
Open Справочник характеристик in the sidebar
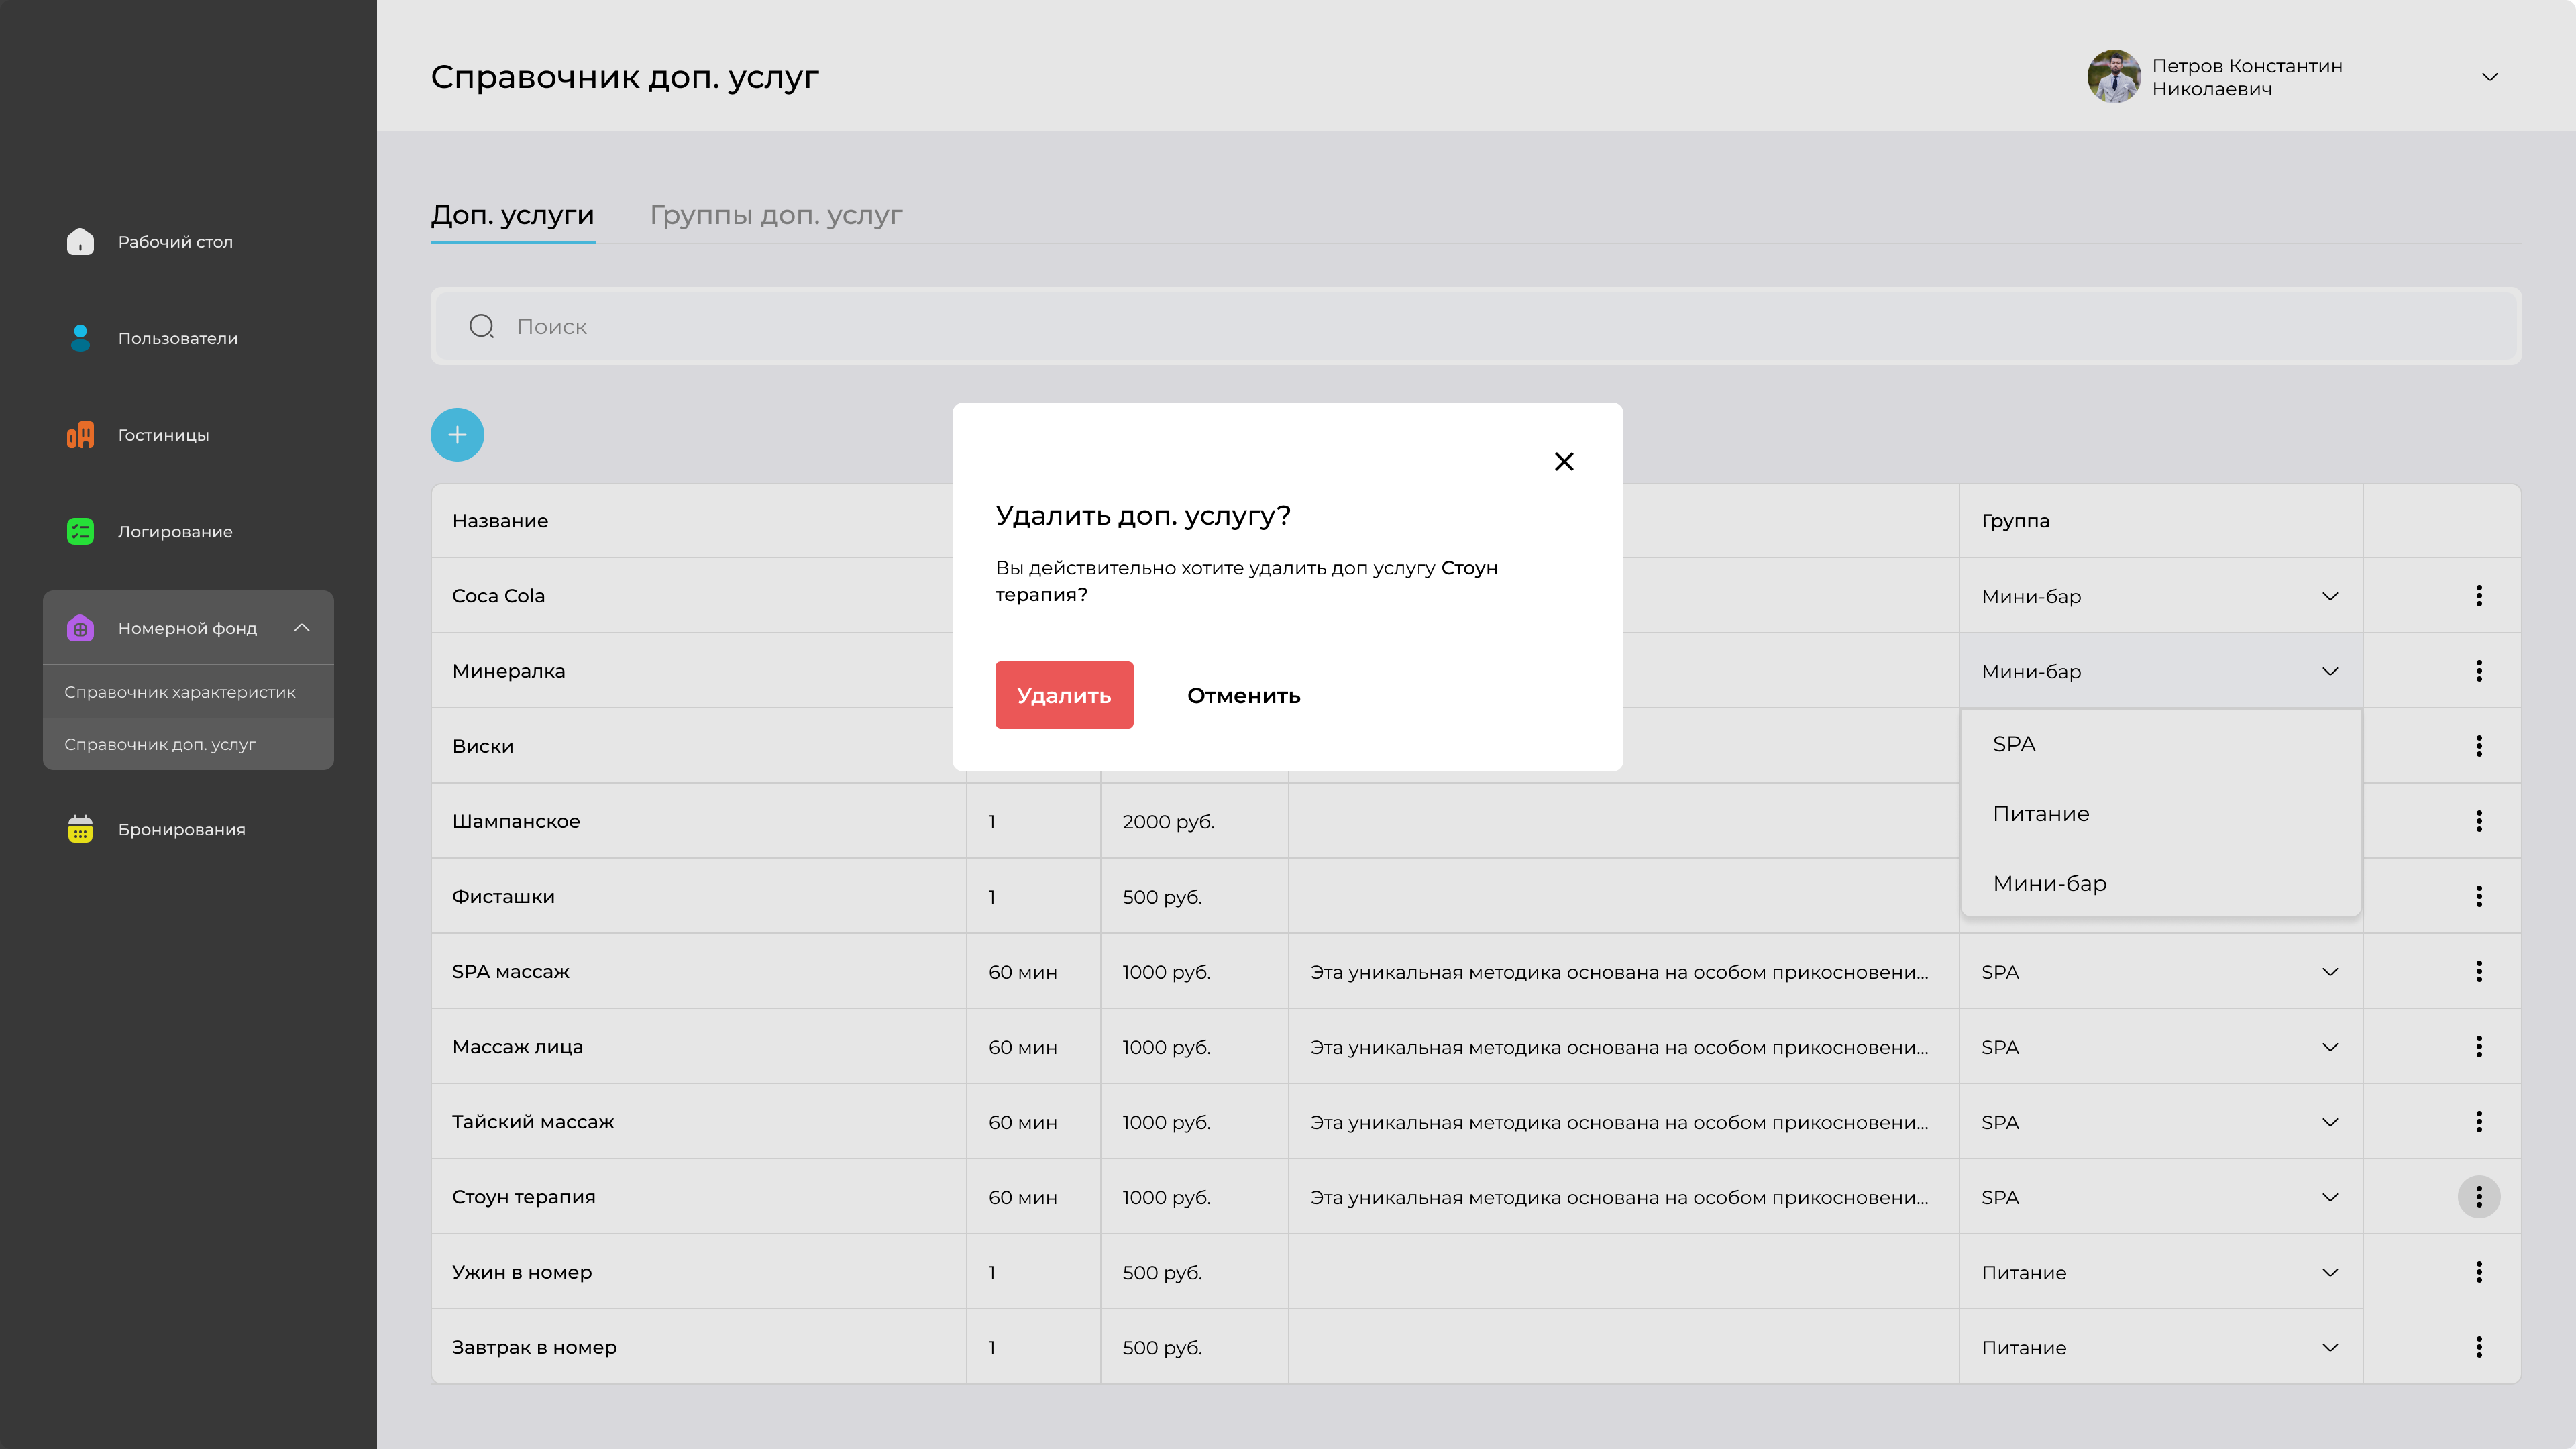(x=188, y=692)
